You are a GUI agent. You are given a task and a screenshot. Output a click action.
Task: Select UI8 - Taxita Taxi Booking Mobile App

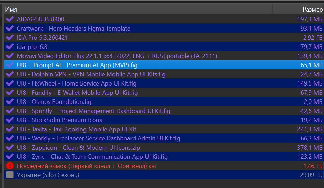coord(77,129)
